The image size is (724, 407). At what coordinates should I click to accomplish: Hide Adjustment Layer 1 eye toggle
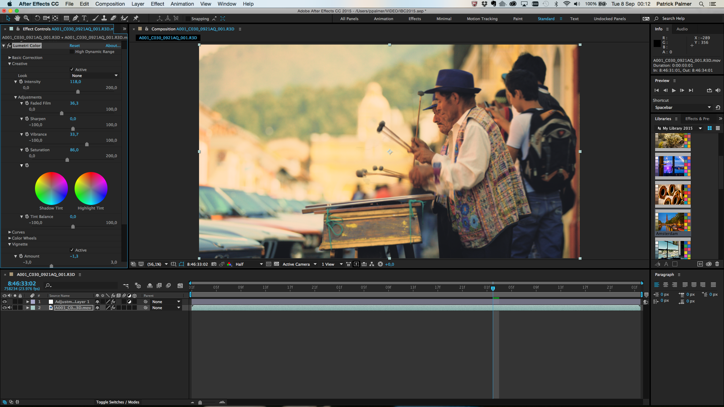(5, 302)
